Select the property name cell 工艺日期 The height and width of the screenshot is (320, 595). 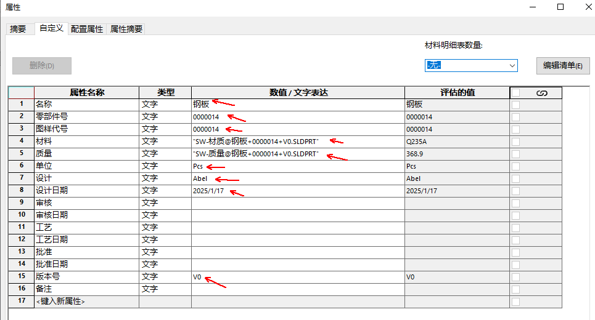[87, 240]
